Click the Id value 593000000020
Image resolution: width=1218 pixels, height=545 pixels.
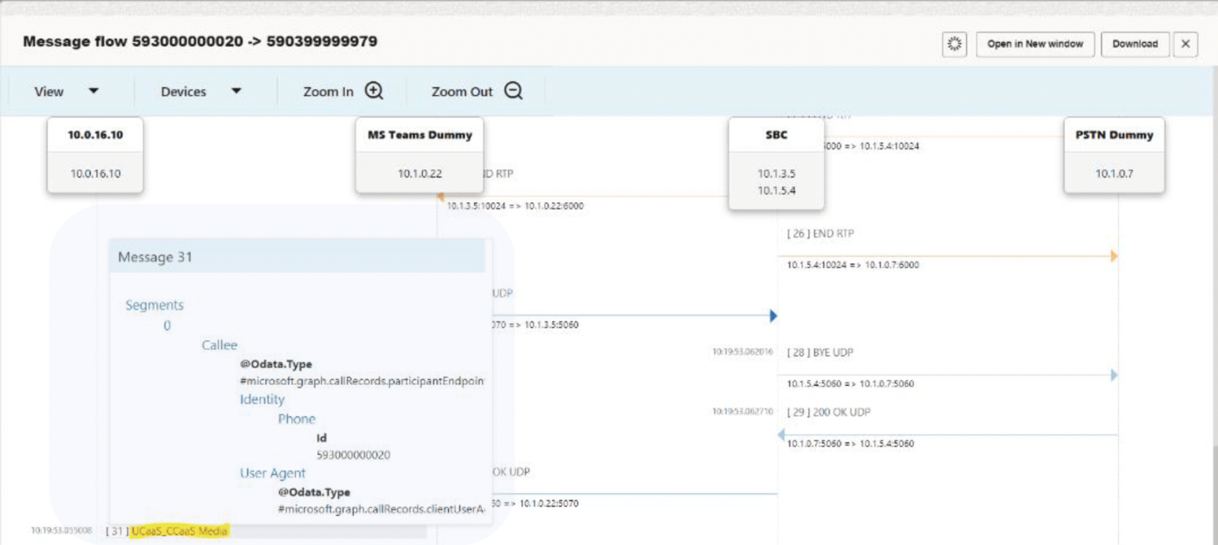[x=354, y=455]
